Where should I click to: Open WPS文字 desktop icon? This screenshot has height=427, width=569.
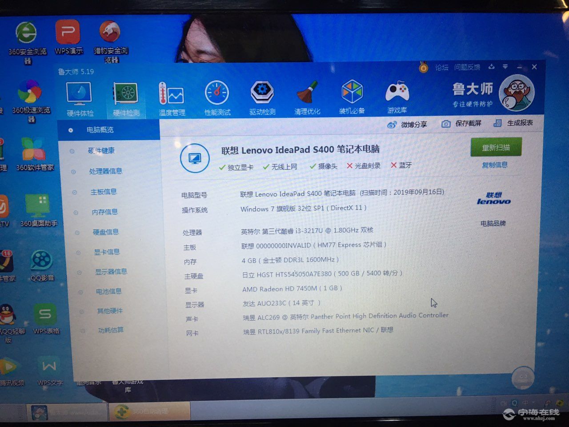(x=49, y=370)
